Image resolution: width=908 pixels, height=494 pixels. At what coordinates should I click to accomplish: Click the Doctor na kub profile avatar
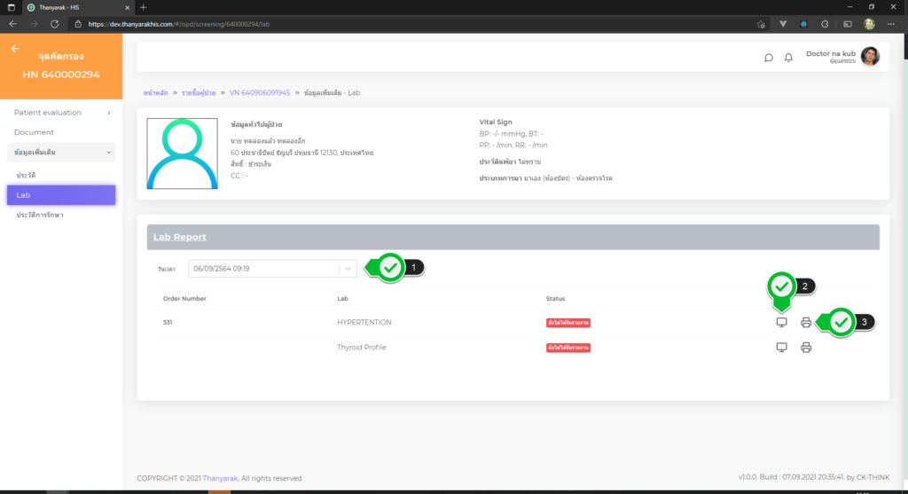[870, 57]
